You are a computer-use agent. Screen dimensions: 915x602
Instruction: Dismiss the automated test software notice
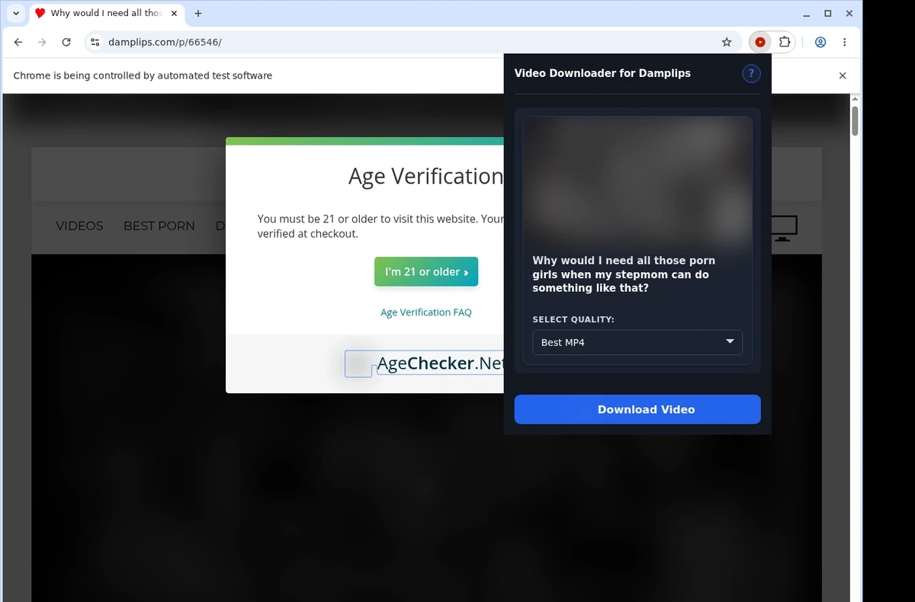coord(843,75)
